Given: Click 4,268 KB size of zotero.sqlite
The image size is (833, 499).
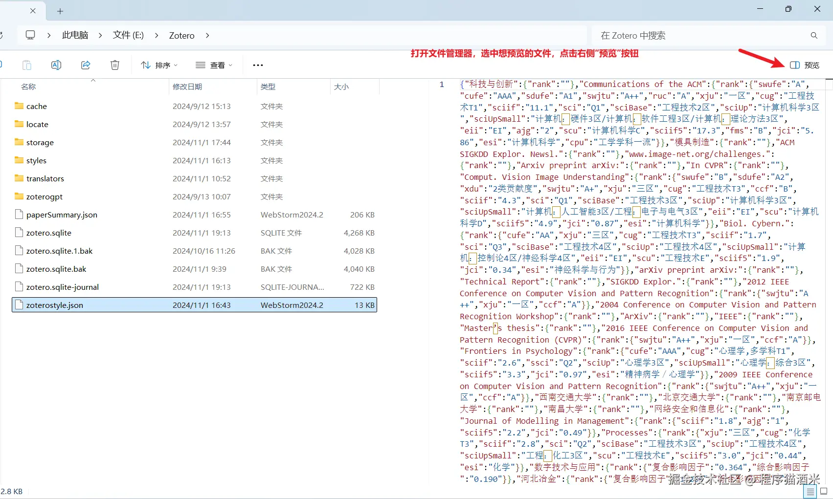Looking at the screenshot, I should point(359,233).
